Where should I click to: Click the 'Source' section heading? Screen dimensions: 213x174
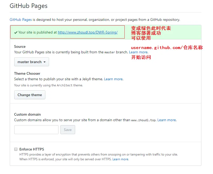click(x=20, y=46)
